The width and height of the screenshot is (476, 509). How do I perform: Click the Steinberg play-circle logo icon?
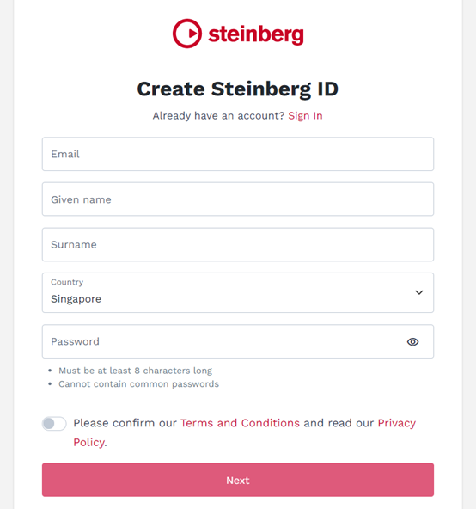pyautogui.click(x=187, y=34)
